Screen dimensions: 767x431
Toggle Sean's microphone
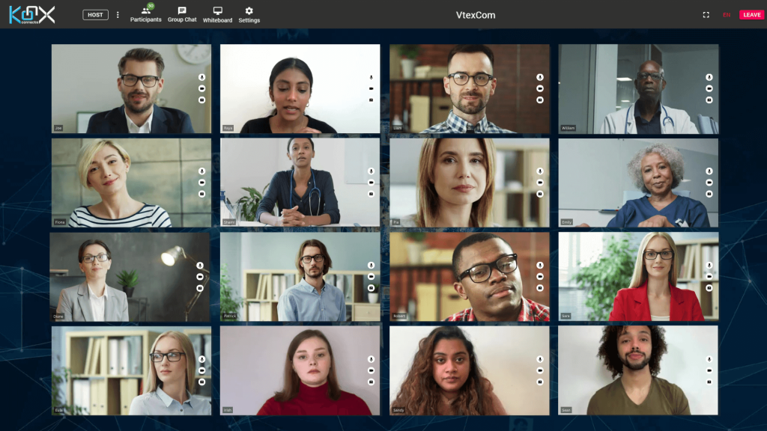click(709, 359)
